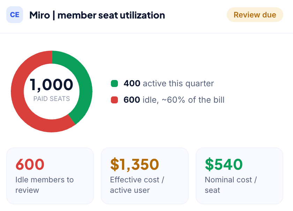Click the 1,000 paid seats center label
Screen dimensions: 293x211
(x=52, y=85)
